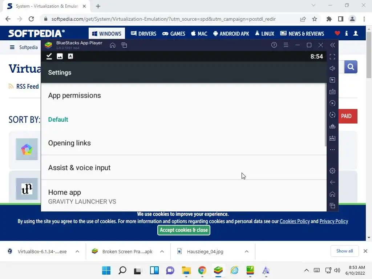Open the Opening links setting

tap(183, 143)
